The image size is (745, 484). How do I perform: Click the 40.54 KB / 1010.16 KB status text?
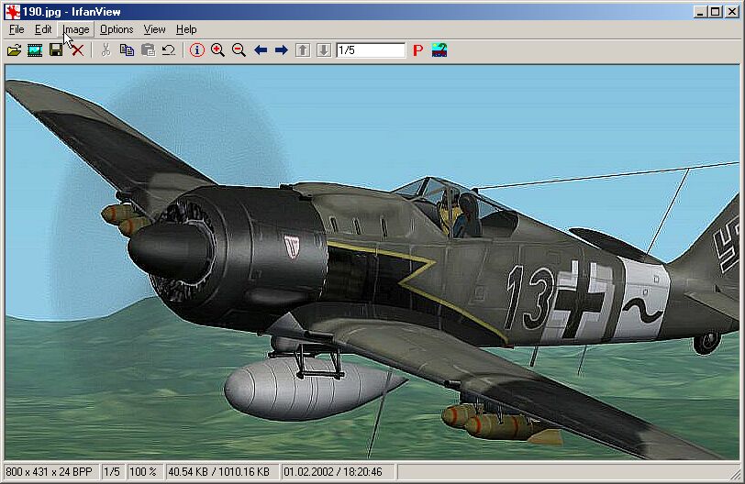pos(221,472)
